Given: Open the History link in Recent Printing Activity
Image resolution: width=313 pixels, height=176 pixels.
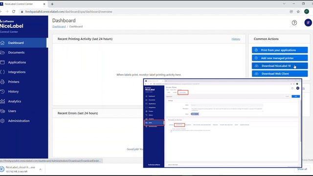Looking at the screenshot, I should pyautogui.click(x=236, y=39).
